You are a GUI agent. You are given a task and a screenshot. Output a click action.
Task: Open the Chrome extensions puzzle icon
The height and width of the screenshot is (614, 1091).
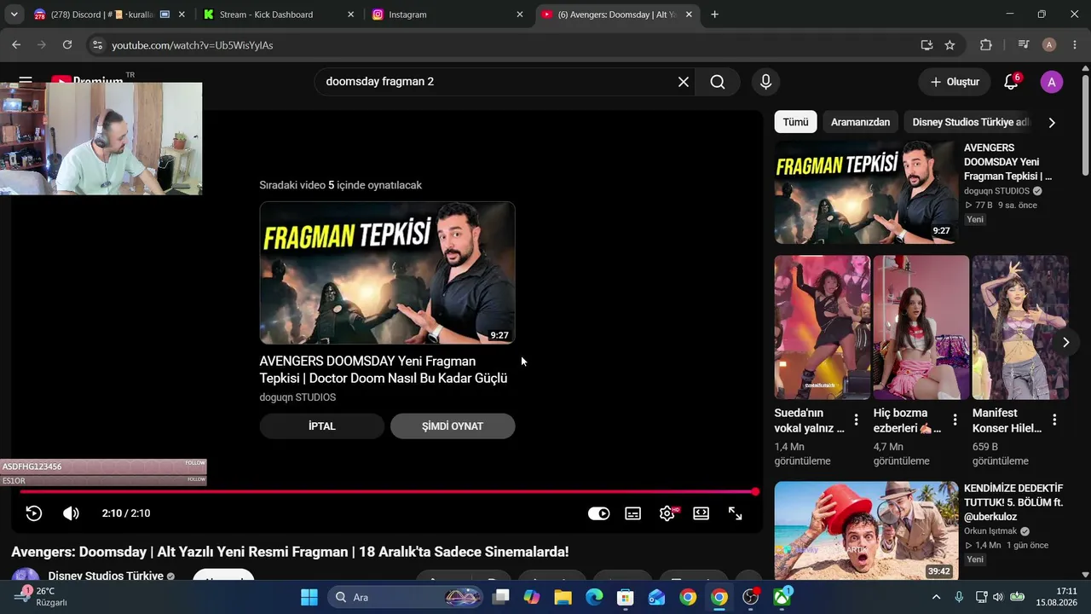[986, 45]
